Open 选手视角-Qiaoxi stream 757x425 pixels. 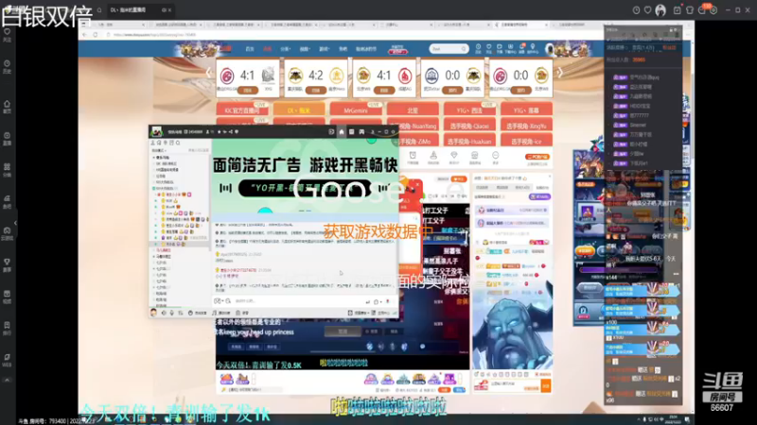469,126
